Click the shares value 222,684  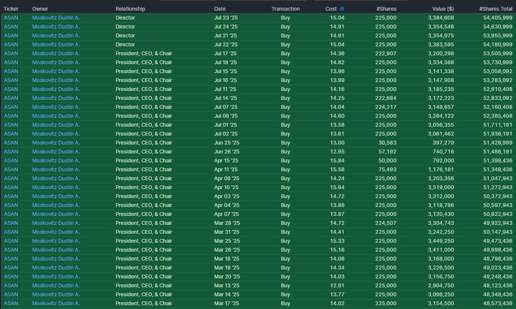pyautogui.click(x=386, y=98)
